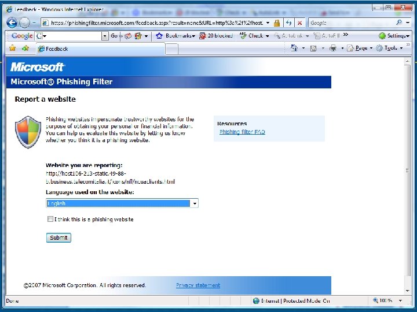Click the 20 blocked popup blocker button

pyautogui.click(x=216, y=36)
